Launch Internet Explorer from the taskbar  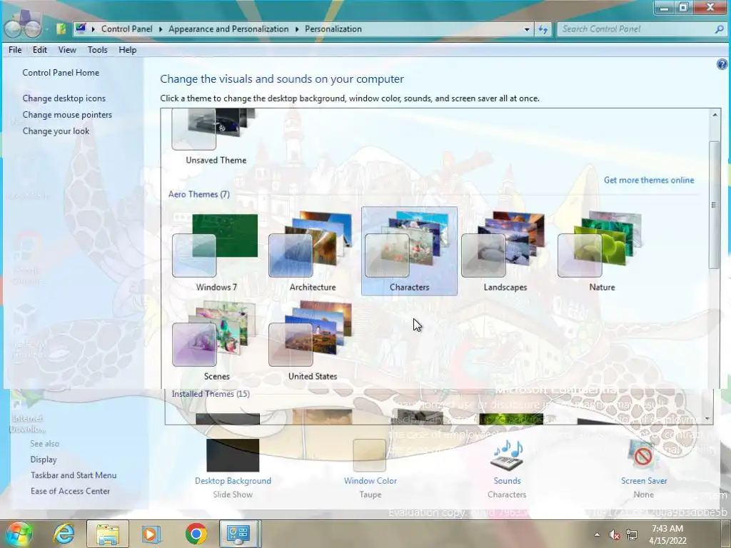click(x=64, y=534)
